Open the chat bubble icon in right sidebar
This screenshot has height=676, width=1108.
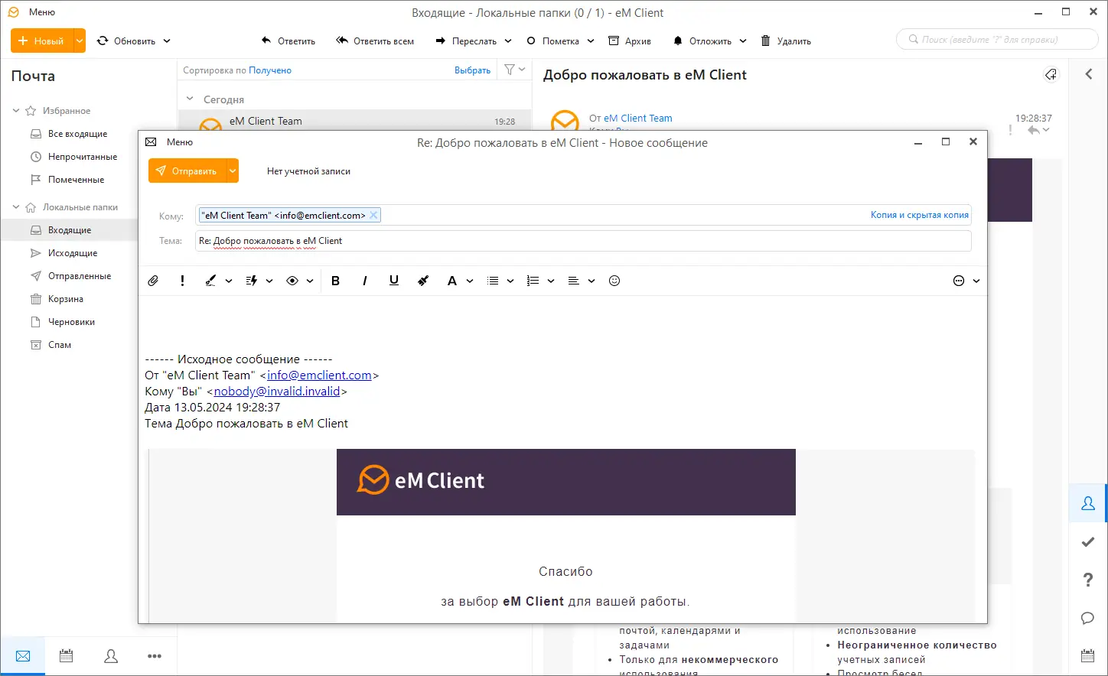click(x=1088, y=618)
